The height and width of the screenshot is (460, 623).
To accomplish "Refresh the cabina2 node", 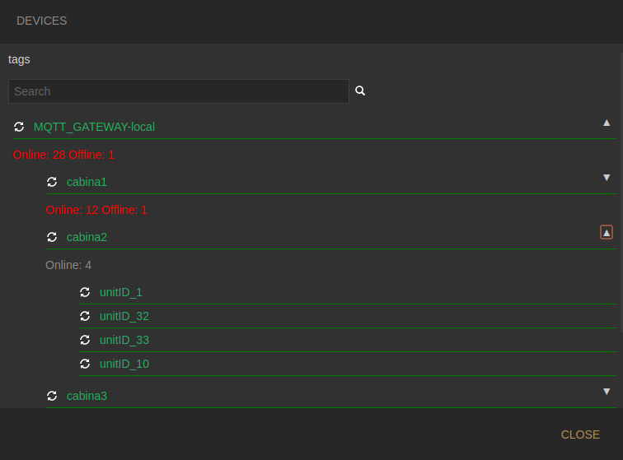I will 52,237.
